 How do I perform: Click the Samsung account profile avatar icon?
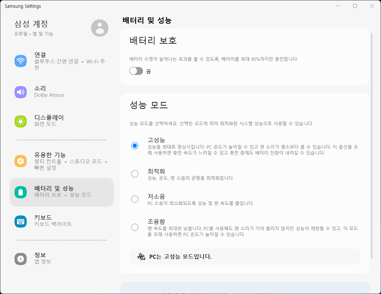point(100,28)
